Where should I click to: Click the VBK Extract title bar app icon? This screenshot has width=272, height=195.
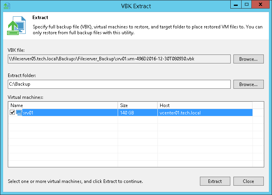[6, 5]
